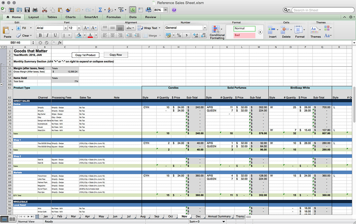The width and height of the screenshot is (356, 224).
Task: Click the Copy 1st Product button
Action: point(85,55)
